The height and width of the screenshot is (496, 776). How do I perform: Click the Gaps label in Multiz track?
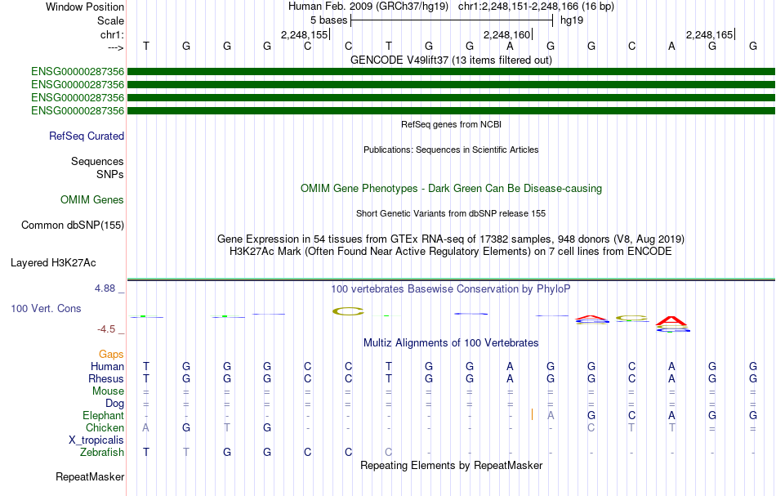coord(111,354)
